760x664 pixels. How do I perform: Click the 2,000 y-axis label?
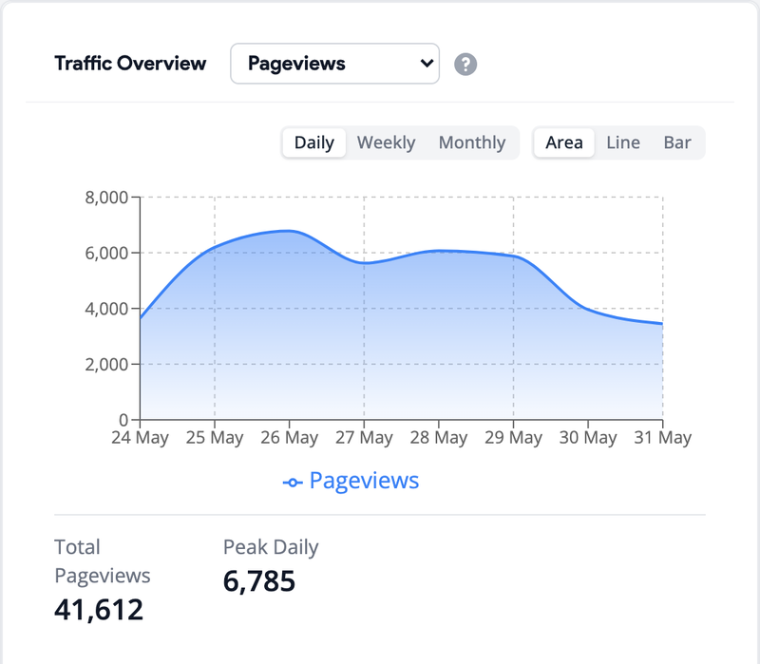[x=106, y=365]
